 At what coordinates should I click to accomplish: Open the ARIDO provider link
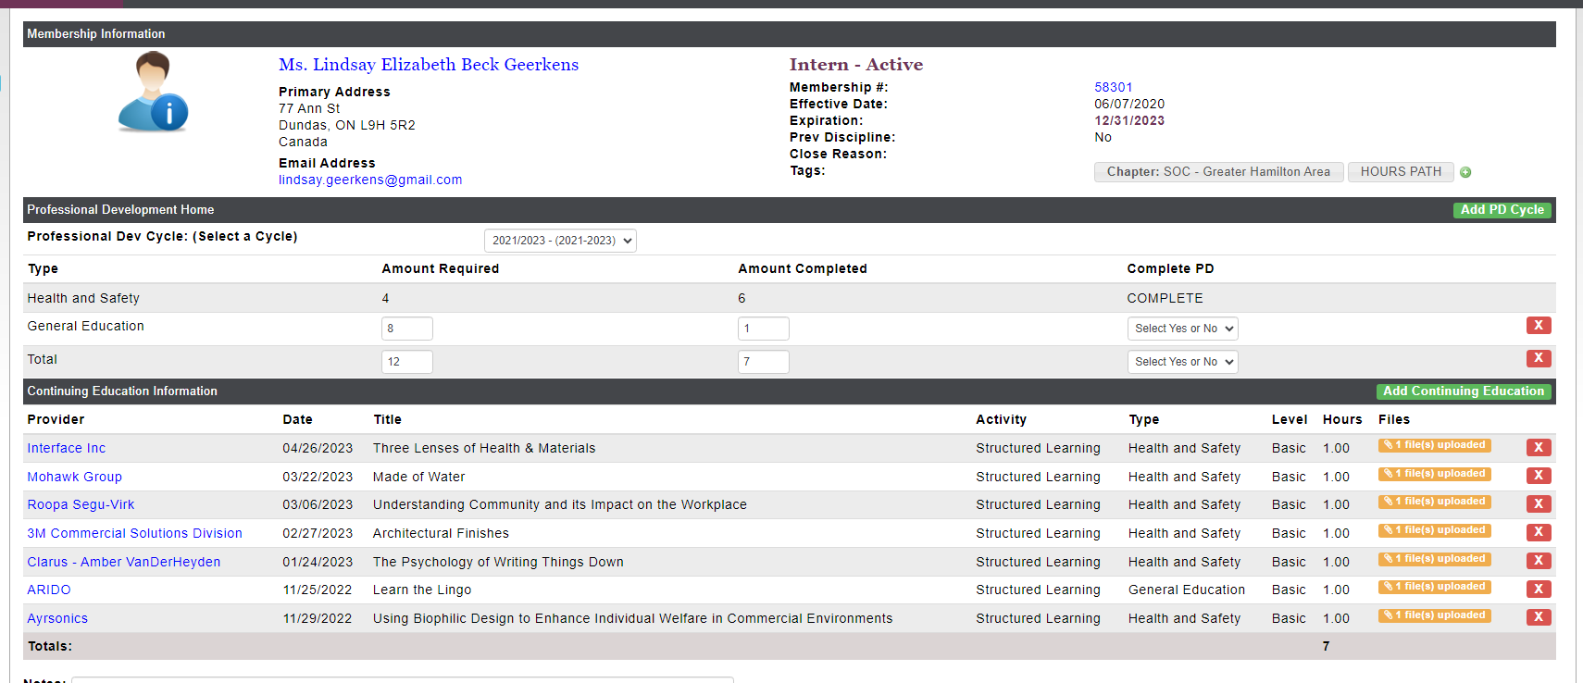coord(49,590)
